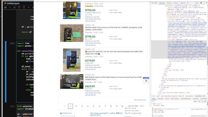Click the next page arrow in pagination

click(122, 106)
